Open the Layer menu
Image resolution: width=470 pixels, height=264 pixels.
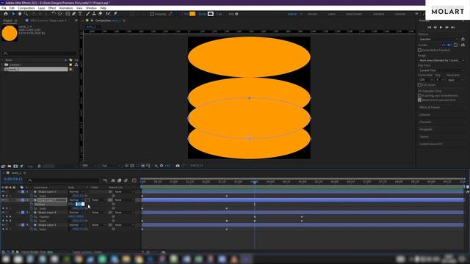click(x=41, y=8)
